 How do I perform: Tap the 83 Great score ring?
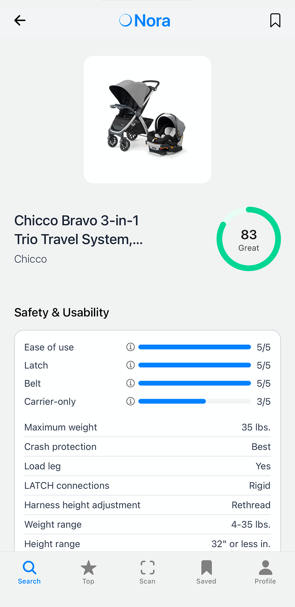click(x=249, y=239)
